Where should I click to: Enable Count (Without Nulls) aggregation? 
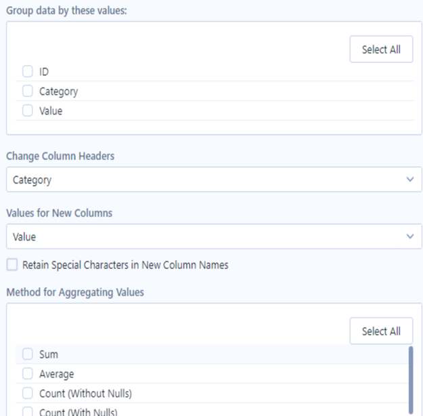(x=28, y=393)
